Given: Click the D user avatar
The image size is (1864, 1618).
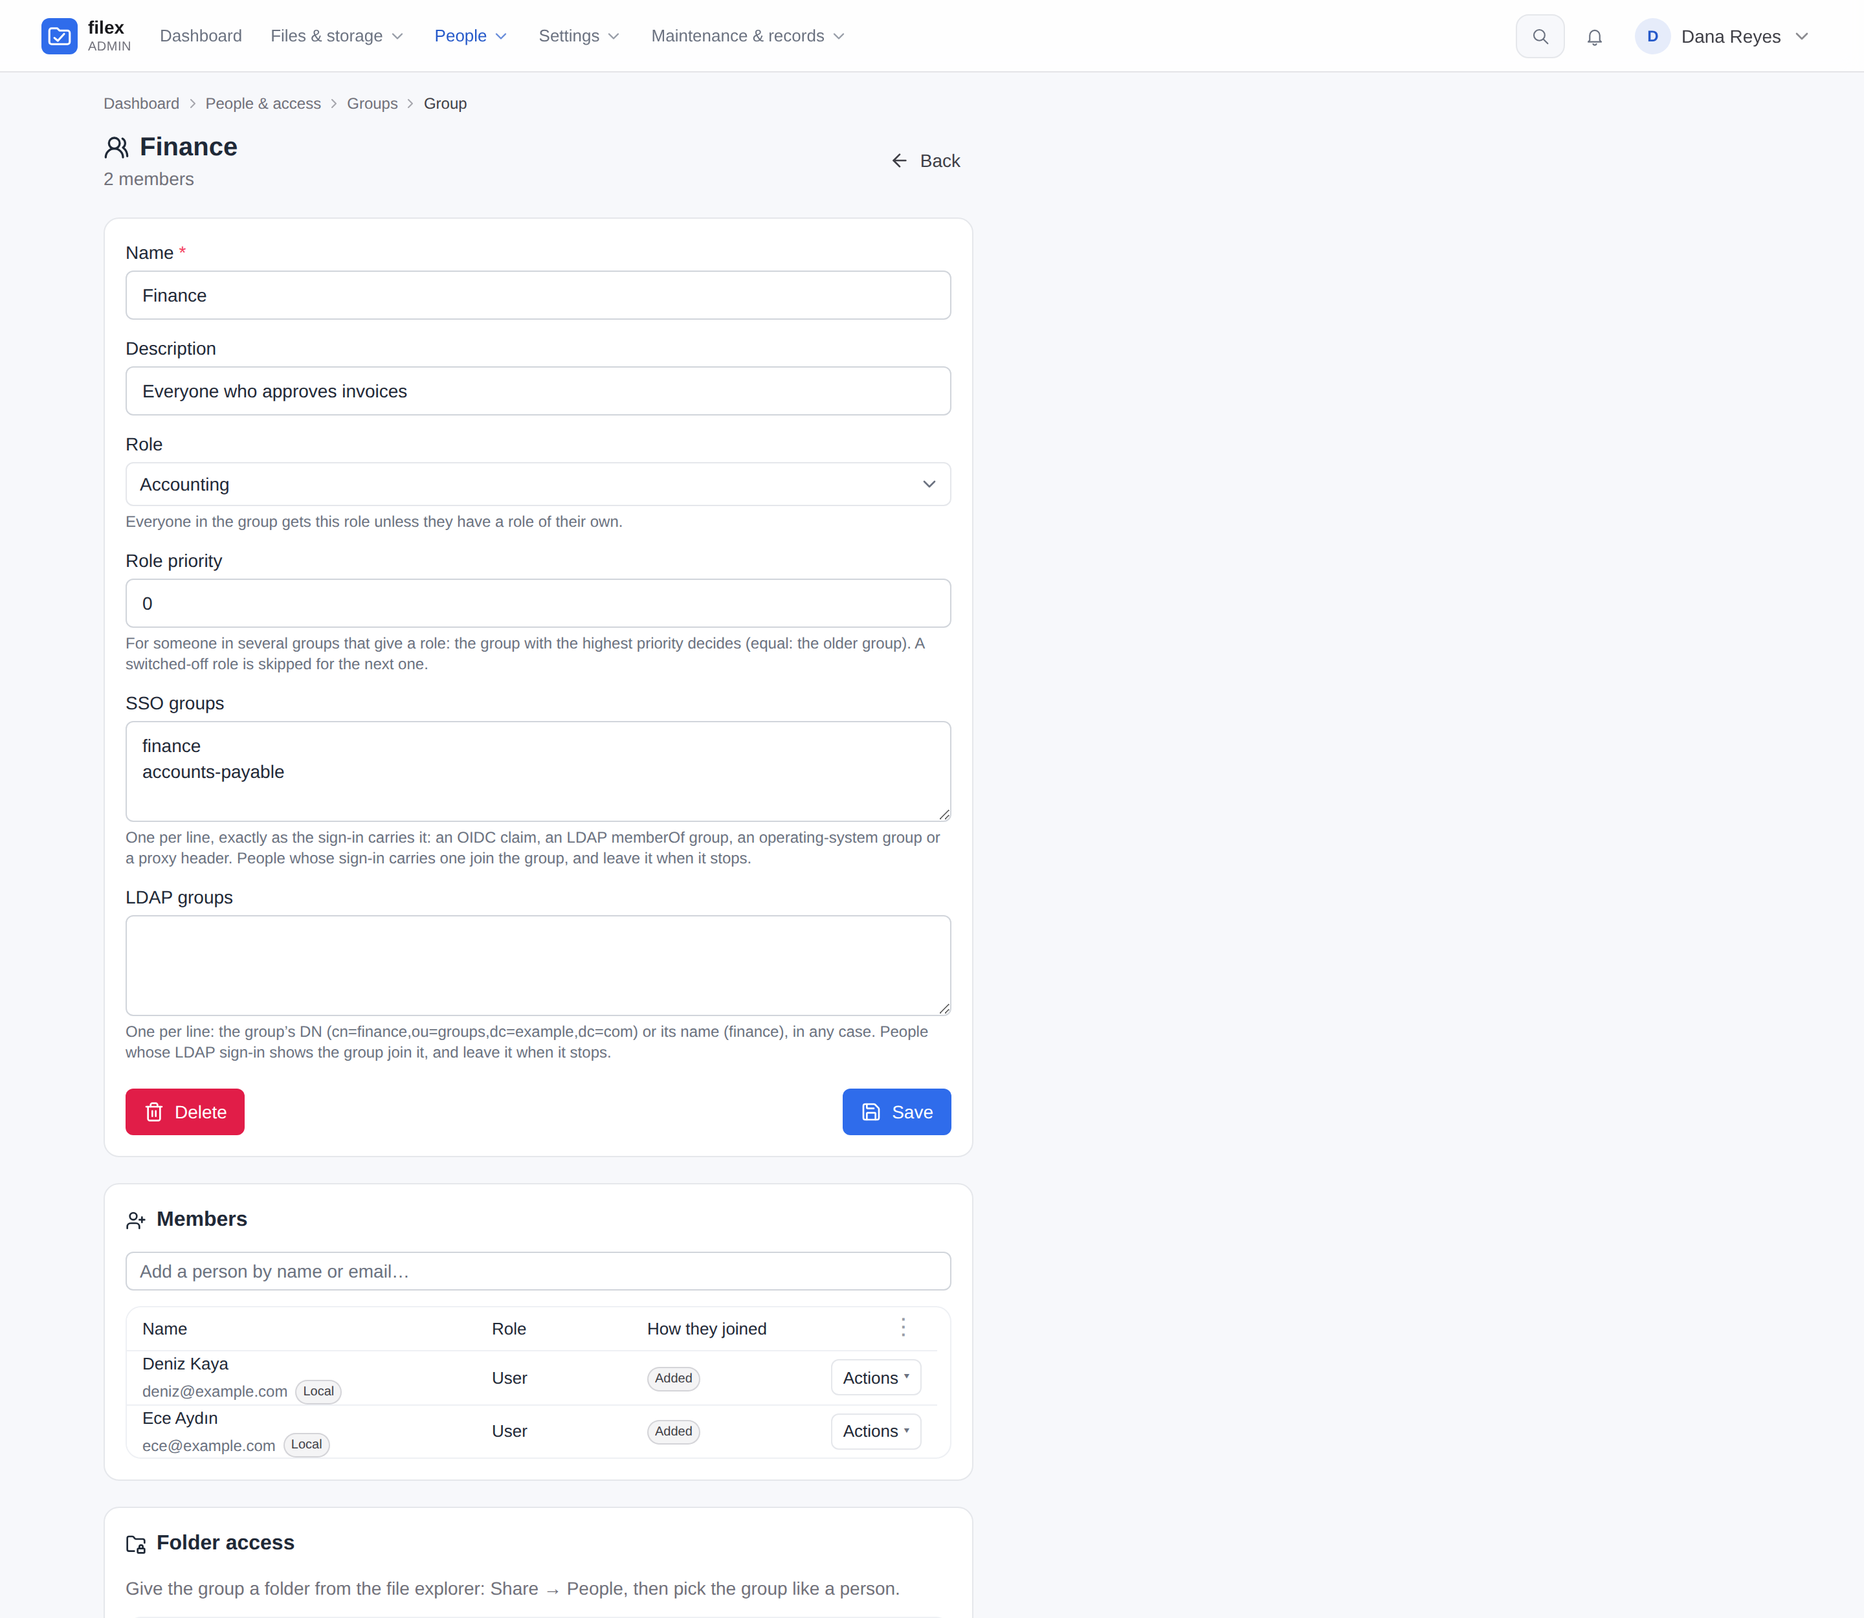Looking at the screenshot, I should [x=1652, y=36].
